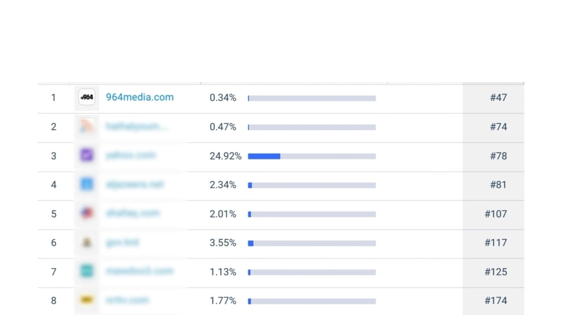Click the 964media site logo icon
The width and height of the screenshot is (562, 315).
click(87, 97)
